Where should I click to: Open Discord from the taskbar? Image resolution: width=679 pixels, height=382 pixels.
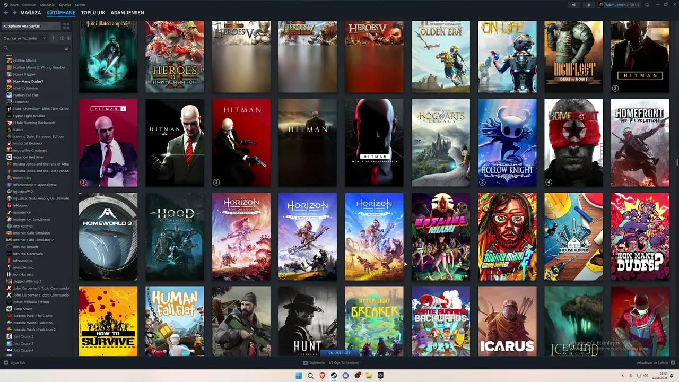[x=345, y=376]
